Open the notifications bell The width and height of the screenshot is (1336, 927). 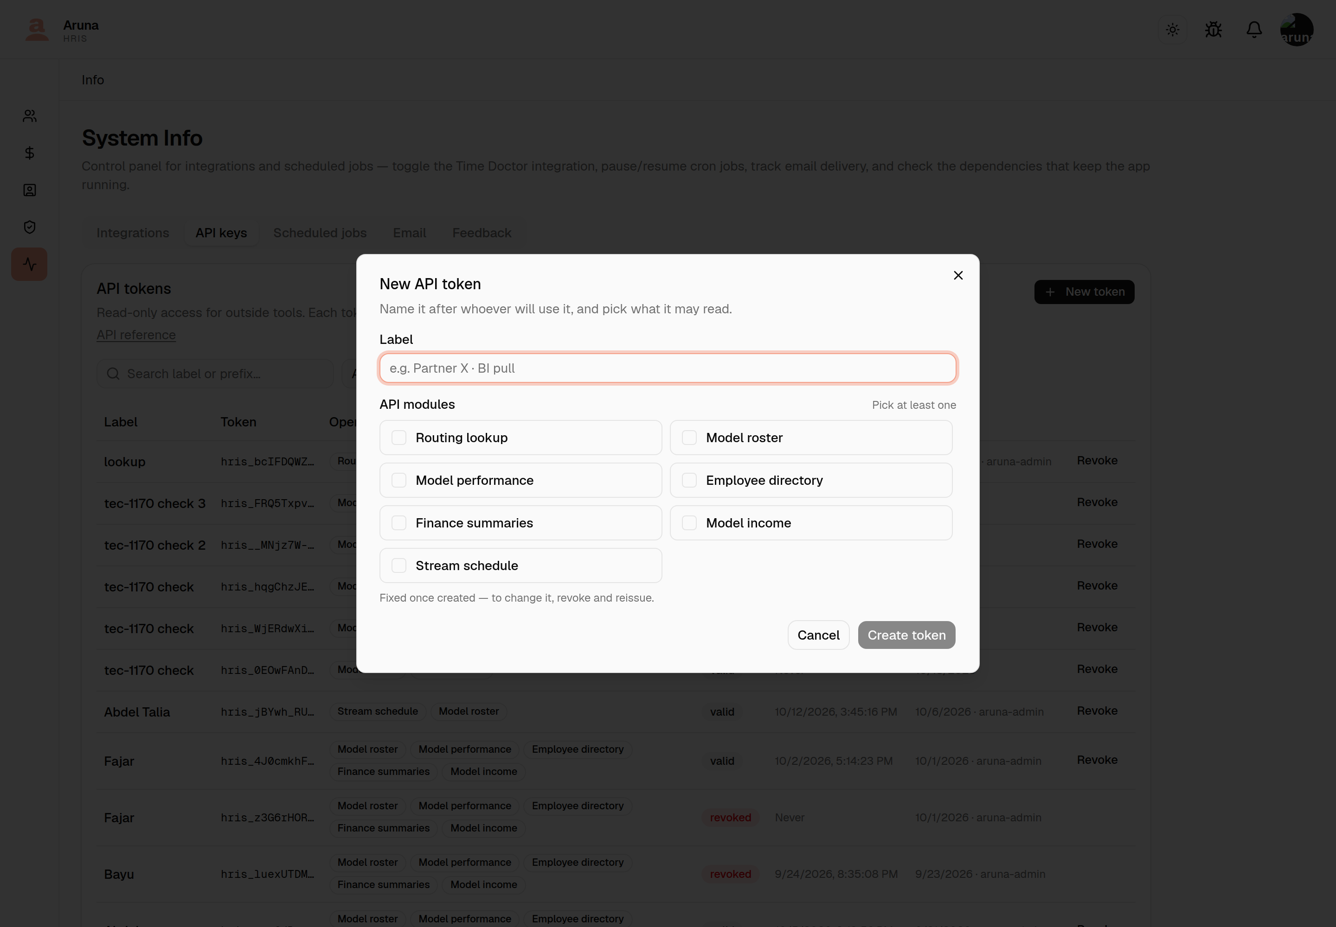pos(1254,30)
